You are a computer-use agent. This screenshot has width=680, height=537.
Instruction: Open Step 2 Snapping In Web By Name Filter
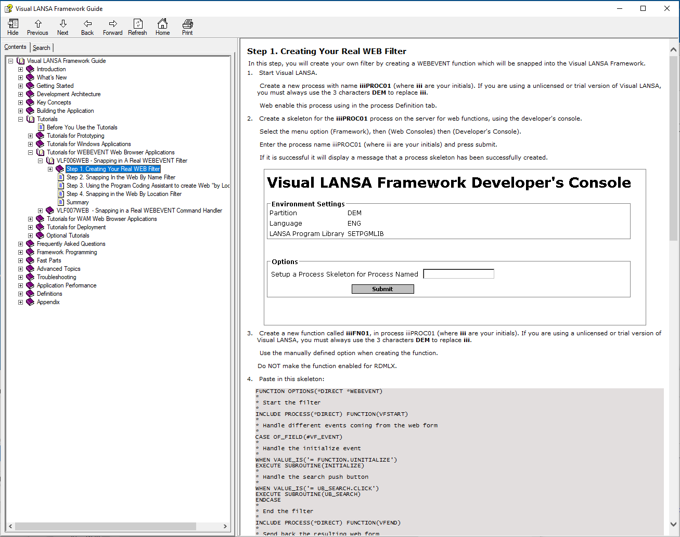(x=121, y=177)
